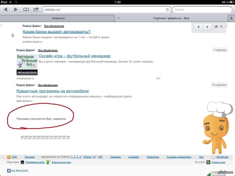235x176 pixels.
Task: Open the Футболки link
Action: [222, 157]
